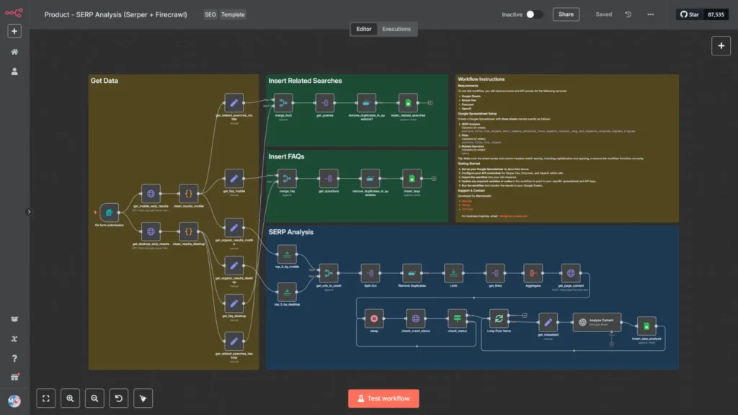Click the GitHub Star button
The height and width of the screenshot is (415, 738).
(690, 14)
